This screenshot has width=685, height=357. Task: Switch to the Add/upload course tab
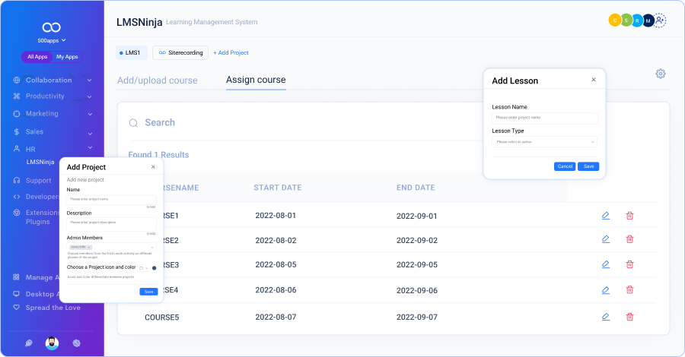click(157, 81)
